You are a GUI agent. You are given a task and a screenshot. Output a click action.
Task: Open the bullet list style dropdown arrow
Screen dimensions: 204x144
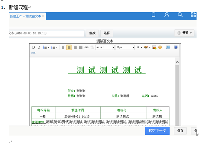coord(57,47)
